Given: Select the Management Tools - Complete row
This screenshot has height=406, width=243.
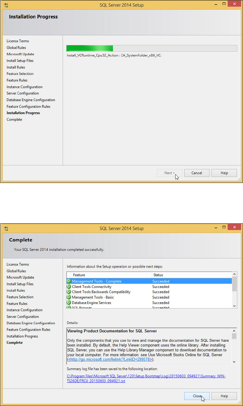Looking at the screenshot, I should click(149, 281).
